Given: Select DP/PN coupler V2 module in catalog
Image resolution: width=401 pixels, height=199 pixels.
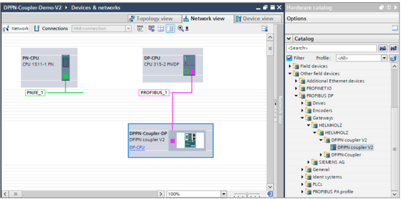Looking at the screenshot, I should (x=355, y=147).
